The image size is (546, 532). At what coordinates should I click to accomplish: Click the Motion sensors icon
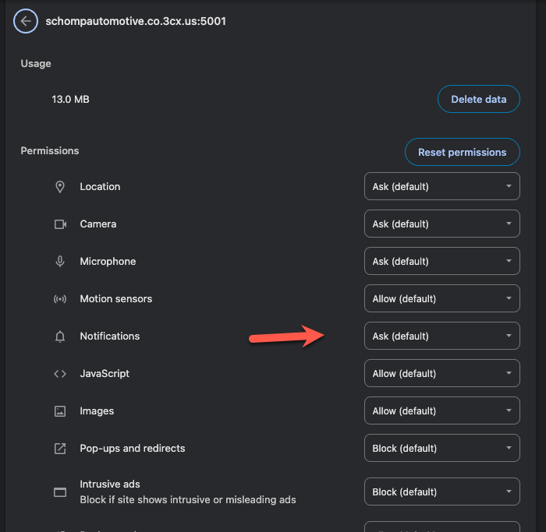(60, 299)
